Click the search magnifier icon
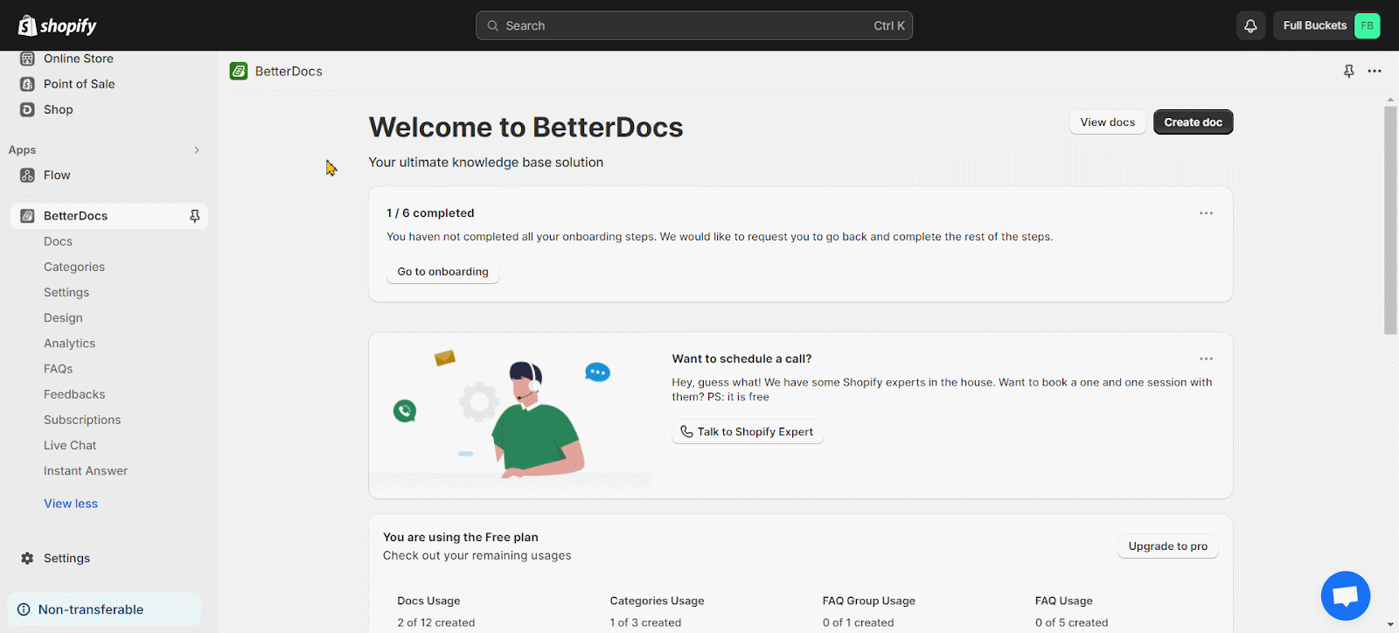 493,25
